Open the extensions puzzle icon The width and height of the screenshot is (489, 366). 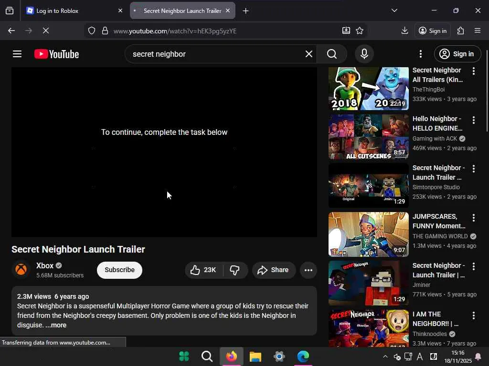tap(461, 30)
